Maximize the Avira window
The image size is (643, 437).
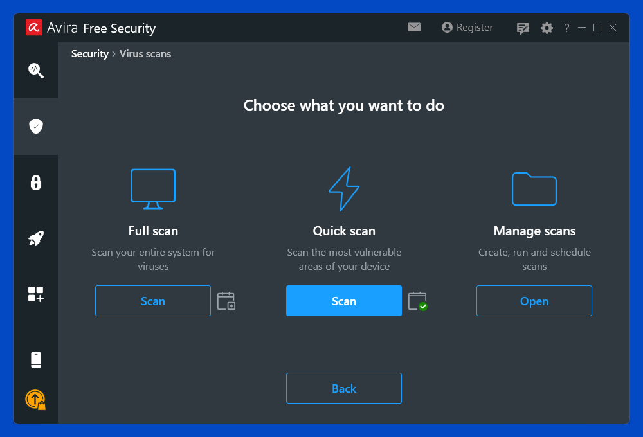pos(597,28)
